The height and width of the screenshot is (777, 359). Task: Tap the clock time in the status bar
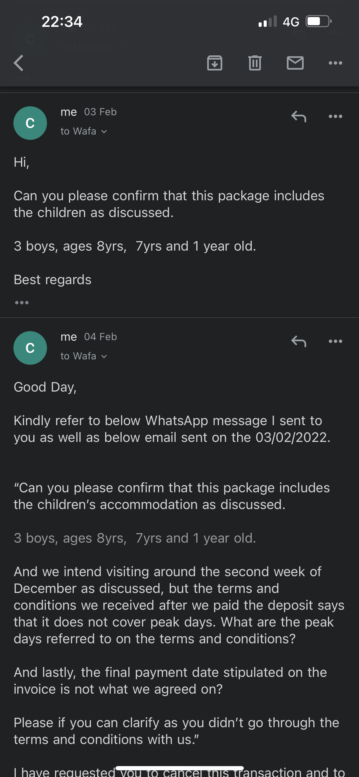pyautogui.click(x=62, y=21)
